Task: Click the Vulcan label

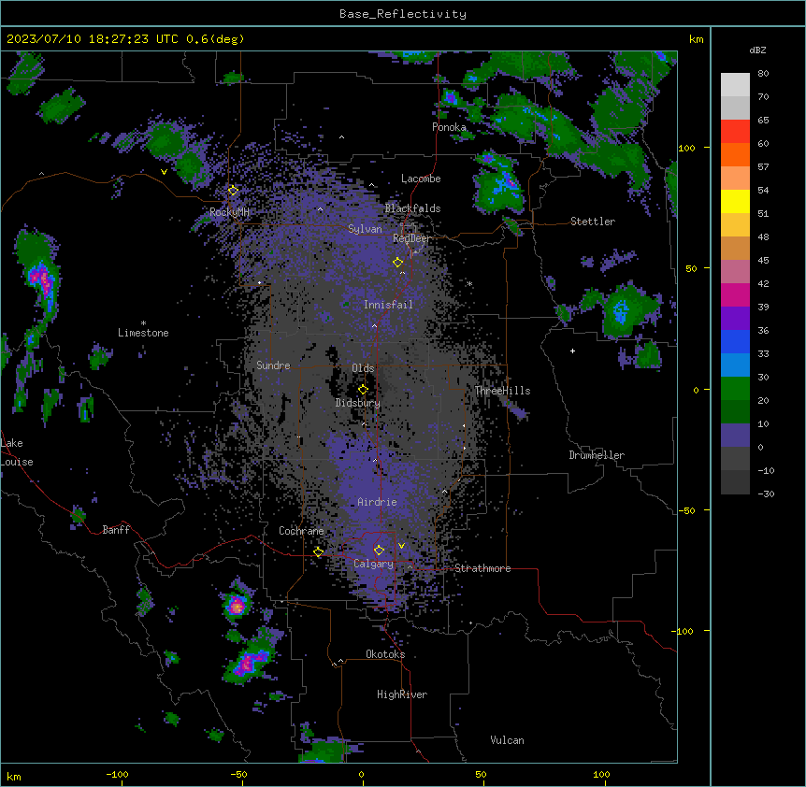Action: [x=508, y=740]
